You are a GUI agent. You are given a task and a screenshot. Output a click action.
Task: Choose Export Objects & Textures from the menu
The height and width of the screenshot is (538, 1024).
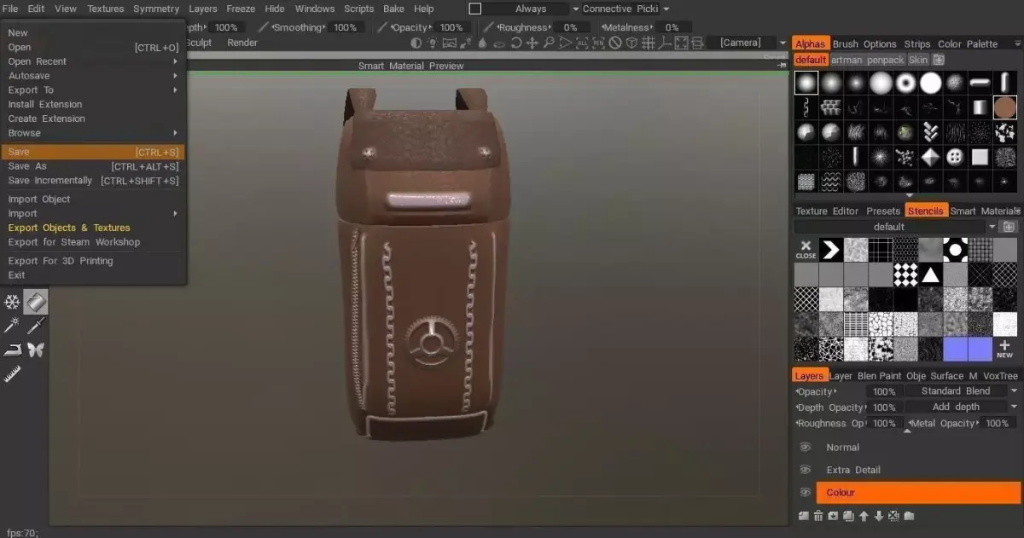(x=68, y=228)
